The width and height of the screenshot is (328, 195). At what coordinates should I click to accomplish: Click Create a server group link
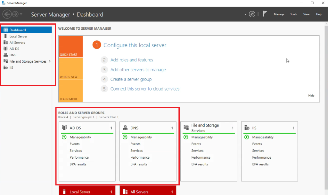131,79
